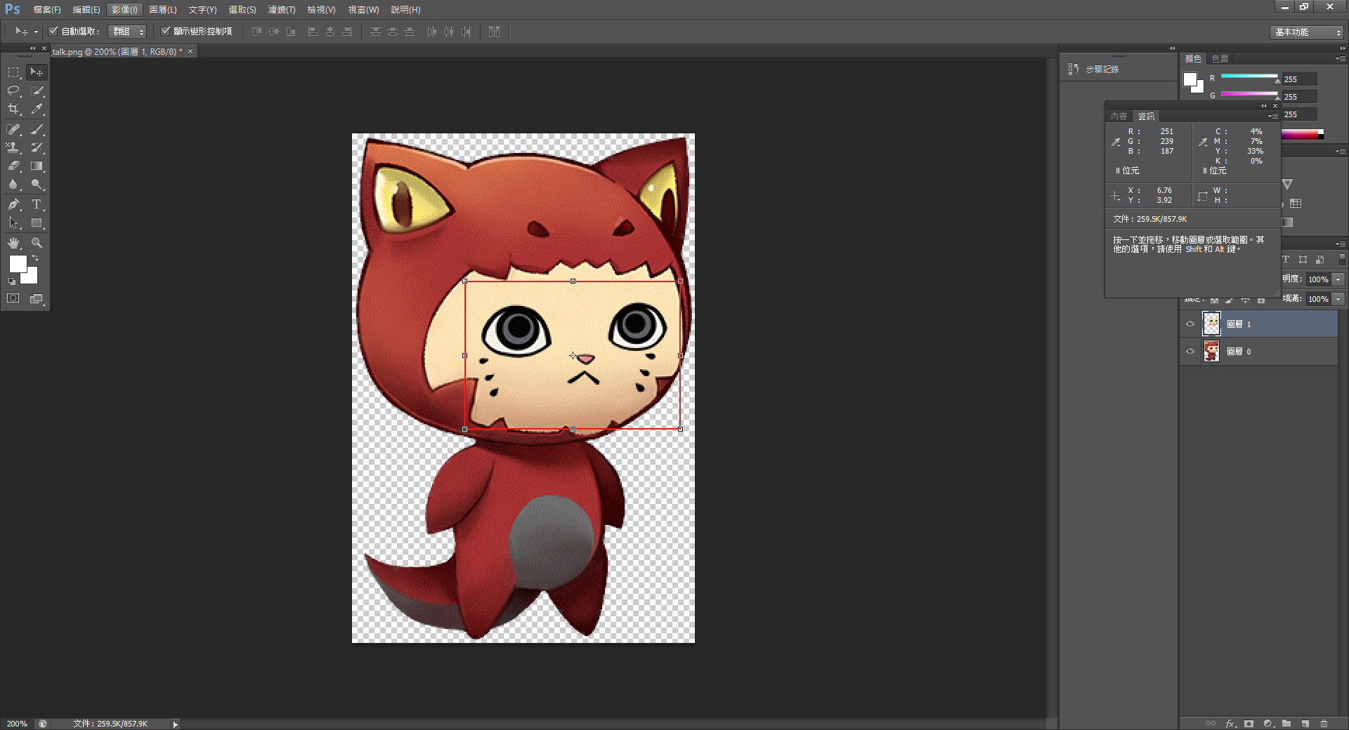Viewport: 1349px width, 730px height.
Task: Uncheck the 自動選取 checkbox
Action: tap(53, 32)
